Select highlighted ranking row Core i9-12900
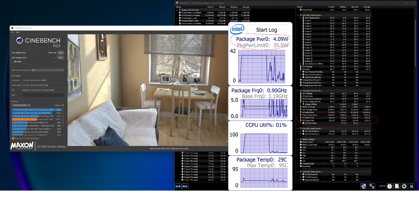The height and width of the screenshot is (219, 419). 37,119
